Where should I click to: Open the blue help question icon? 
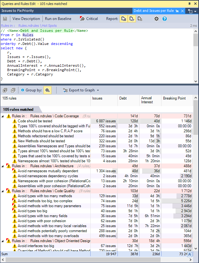tap(165, 19)
